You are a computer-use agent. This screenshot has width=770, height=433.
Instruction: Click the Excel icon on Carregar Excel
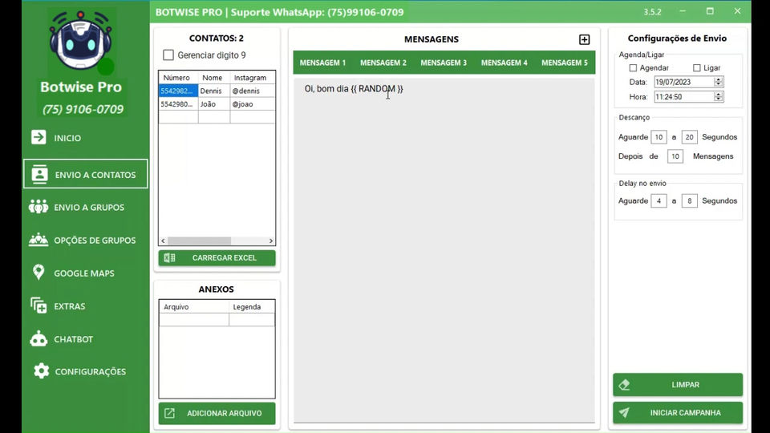pyautogui.click(x=169, y=257)
